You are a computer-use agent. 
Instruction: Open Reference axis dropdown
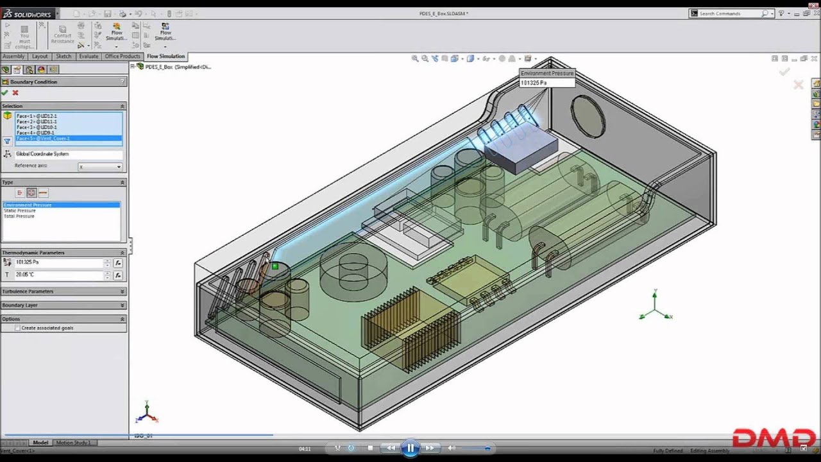[100, 167]
